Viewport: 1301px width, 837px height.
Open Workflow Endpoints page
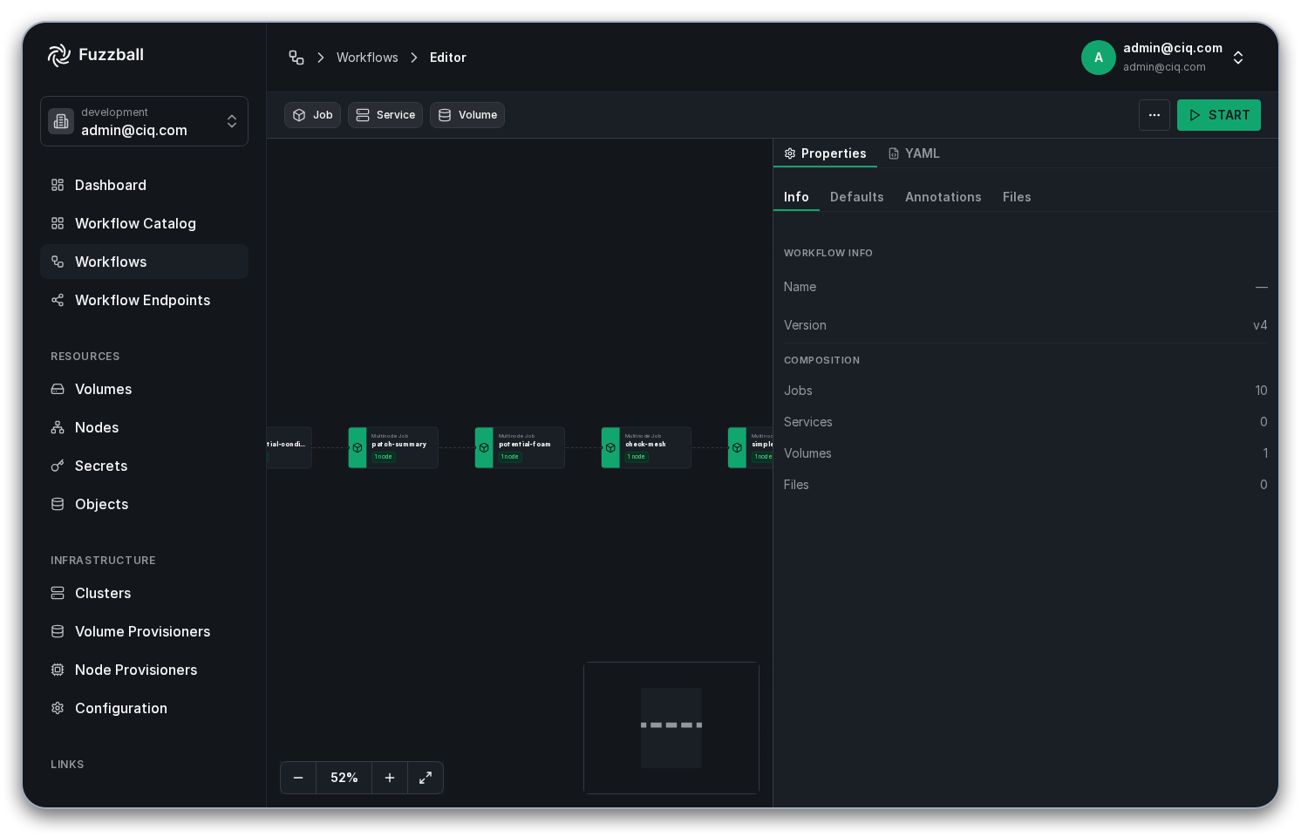(144, 300)
